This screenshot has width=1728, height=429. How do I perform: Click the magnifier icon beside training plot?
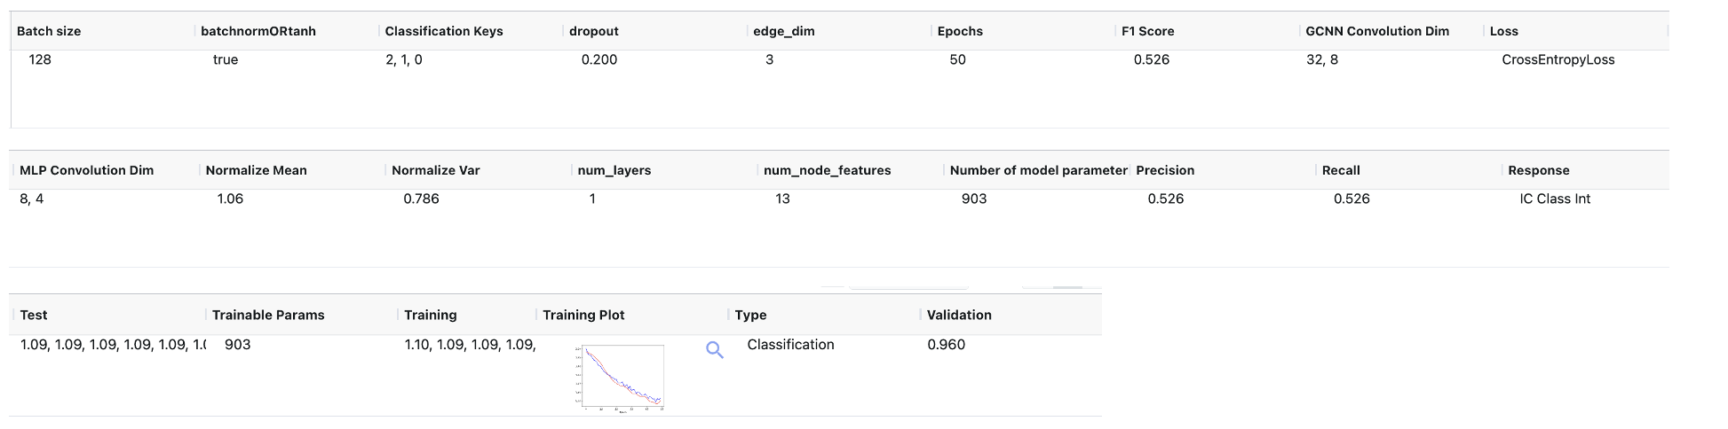click(x=714, y=350)
